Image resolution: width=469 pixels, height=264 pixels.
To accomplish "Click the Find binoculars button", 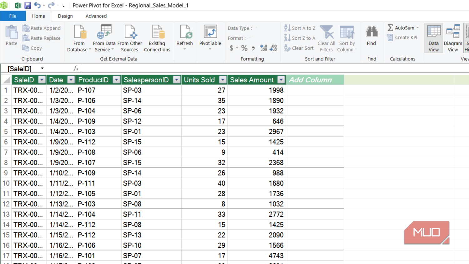I will (371, 35).
